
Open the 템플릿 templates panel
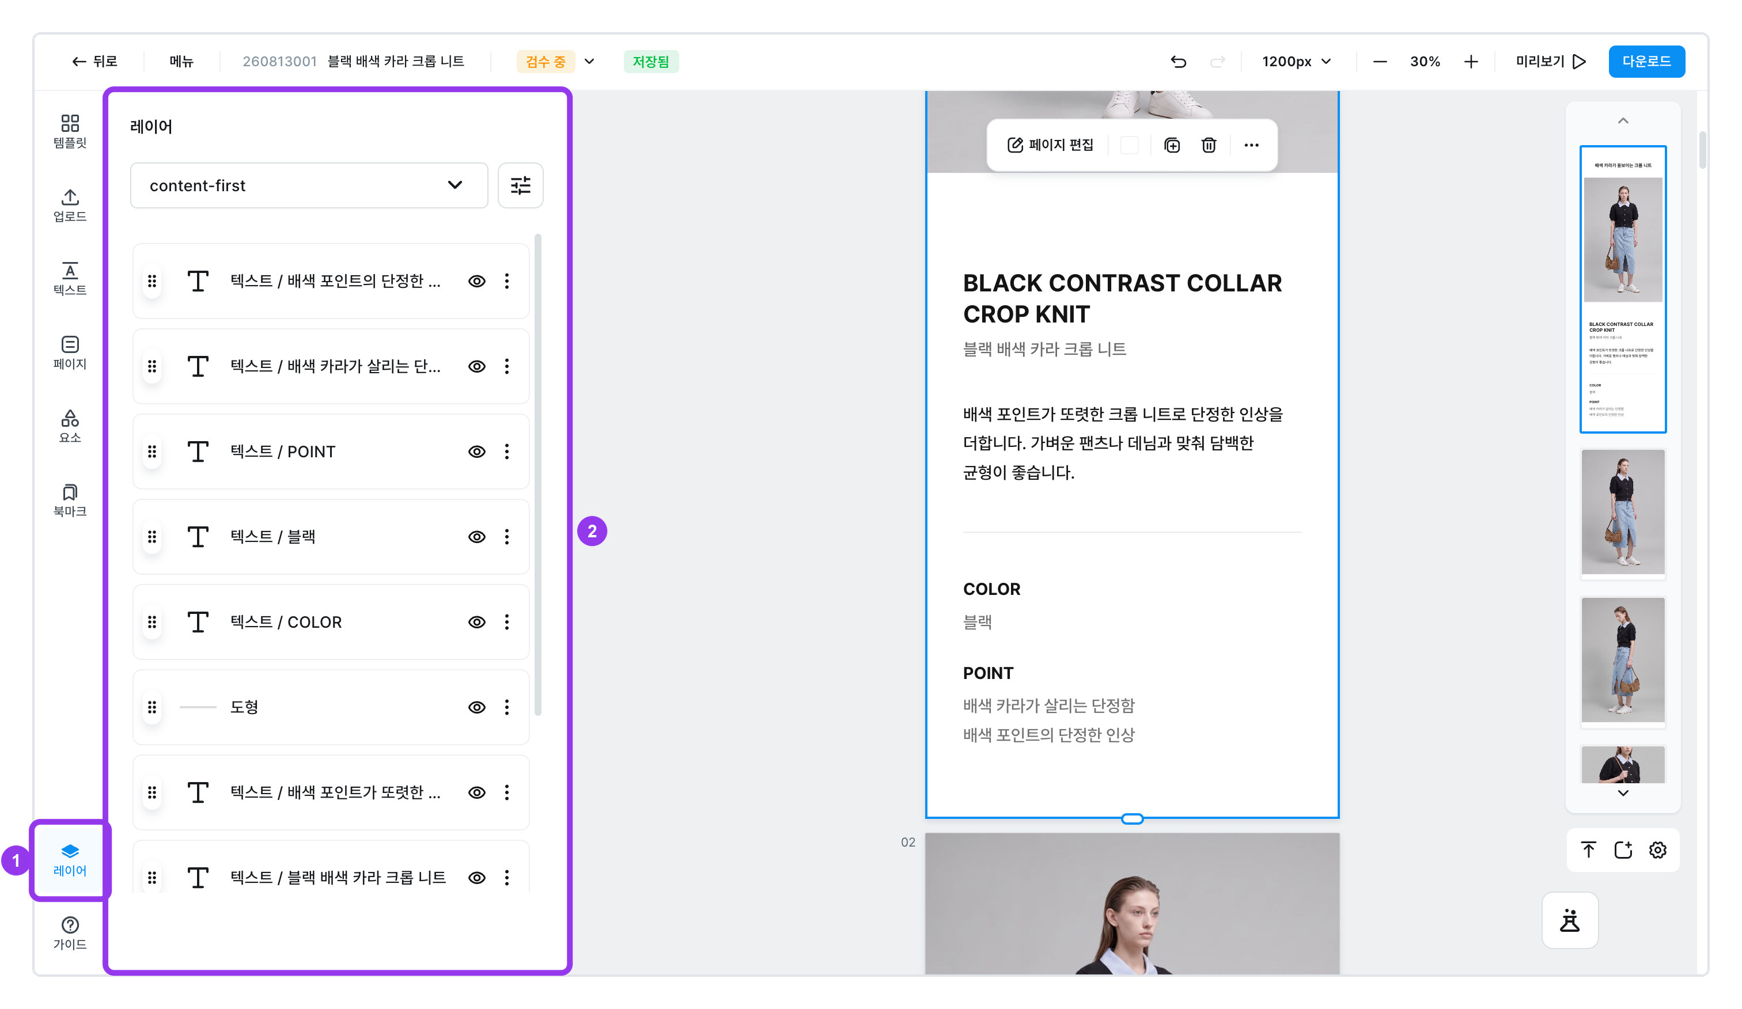70,131
